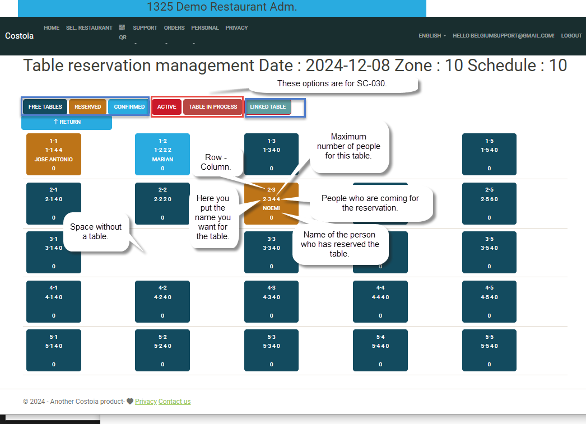The image size is (586, 424).
Task: Open free table 5-5 tile
Action: (489, 350)
